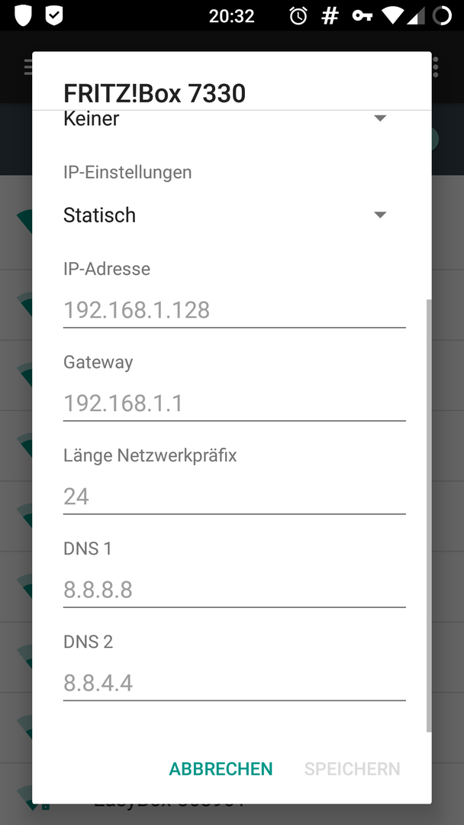
Task: Focus the DNS 2 field 8.8.4.4
Action: tap(234, 684)
